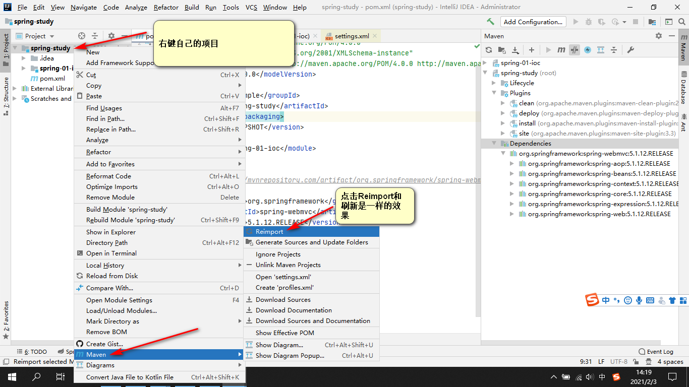Click the Execute Maven Goal icon
689x387 pixels.
(x=561, y=50)
